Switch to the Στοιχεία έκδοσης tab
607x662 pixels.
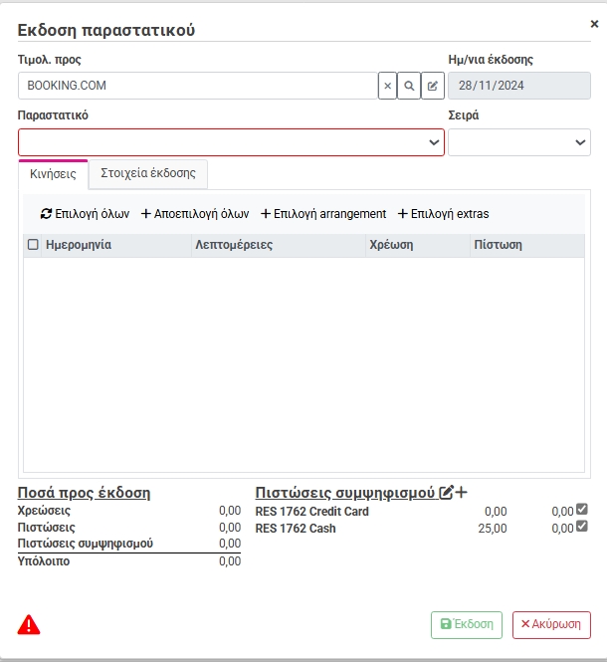pyautogui.click(x=148, y=173)
